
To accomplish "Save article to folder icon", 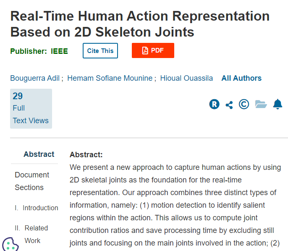I will click(261, 104).
